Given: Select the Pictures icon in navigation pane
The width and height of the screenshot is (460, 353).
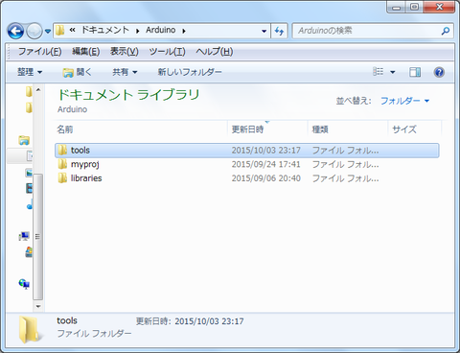Looking at the screenshot, I should [29, 173].
